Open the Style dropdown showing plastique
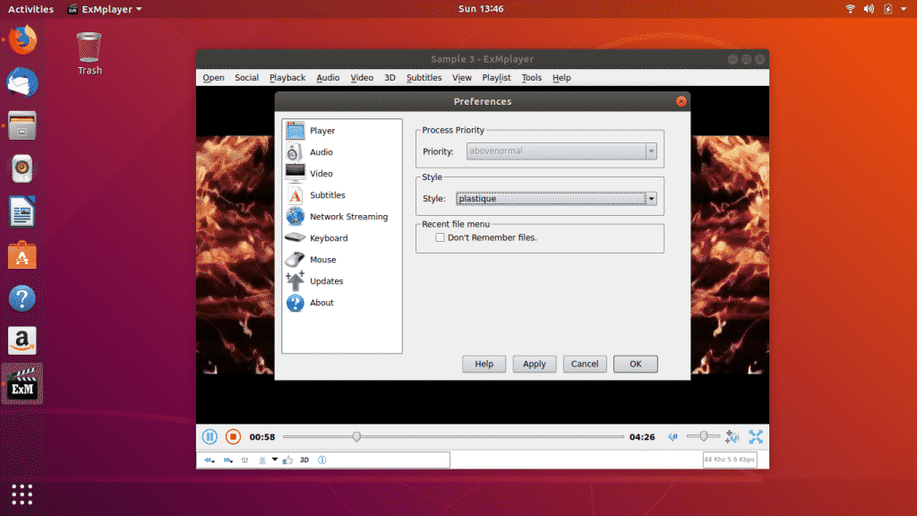Viewport: 917px width, 516px height. coord(652,197)
